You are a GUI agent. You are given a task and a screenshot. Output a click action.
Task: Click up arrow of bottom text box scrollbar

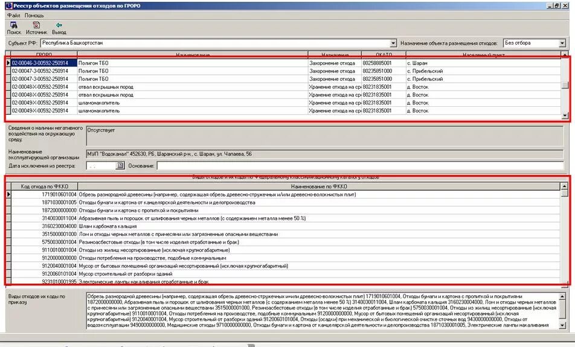click(x=562, y=296)
